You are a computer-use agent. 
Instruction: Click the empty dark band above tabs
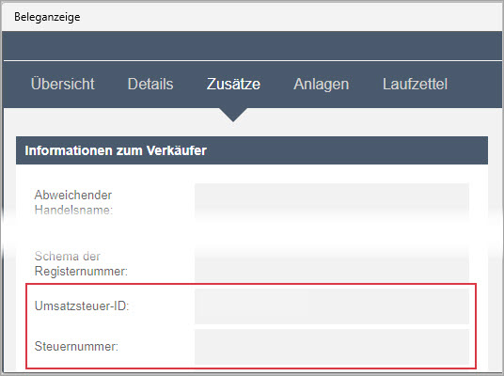pyautogui.click(x=253, y=46)
